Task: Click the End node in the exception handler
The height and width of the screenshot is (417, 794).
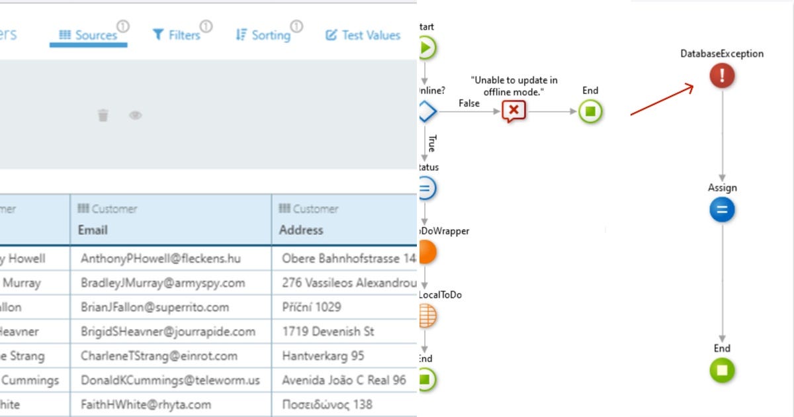Action: 722,370
